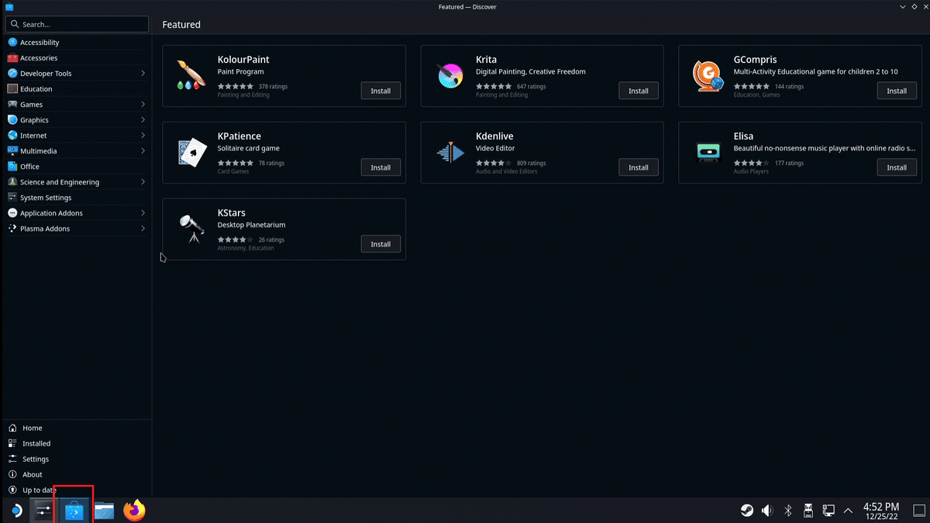930x523 pixels.
Task: Open the Multimedia category label
Action: point(39,151)
